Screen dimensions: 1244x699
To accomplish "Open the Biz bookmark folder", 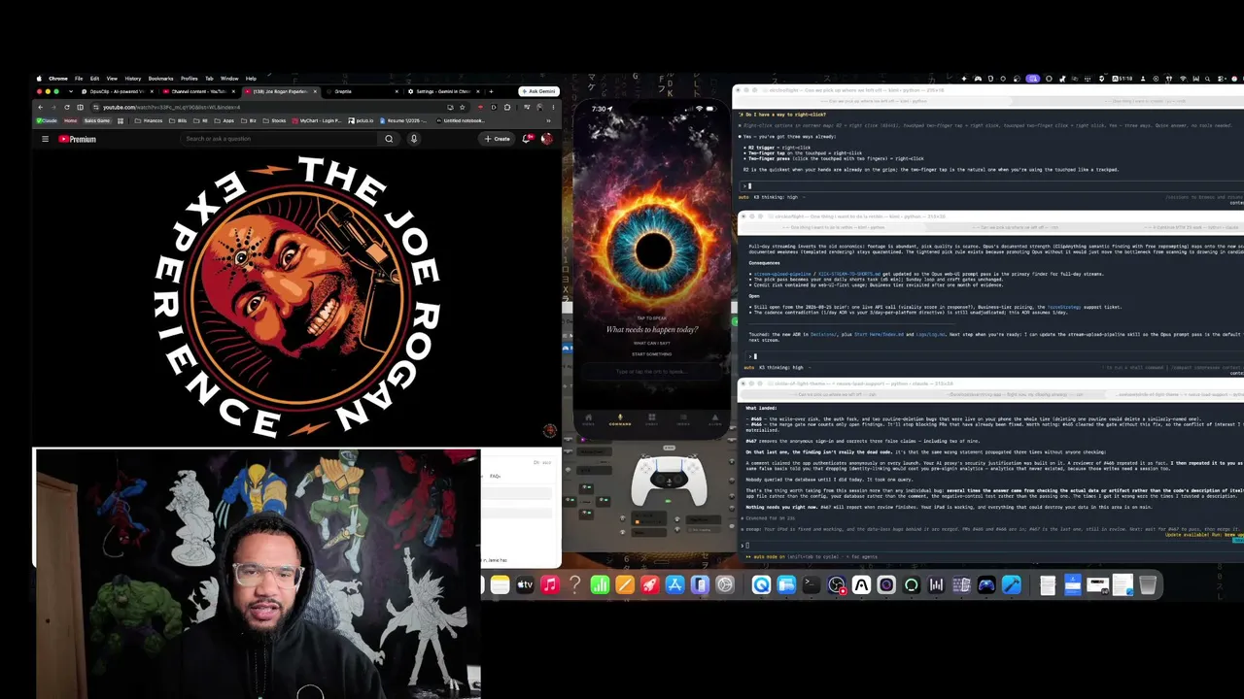I will (250, 120).
